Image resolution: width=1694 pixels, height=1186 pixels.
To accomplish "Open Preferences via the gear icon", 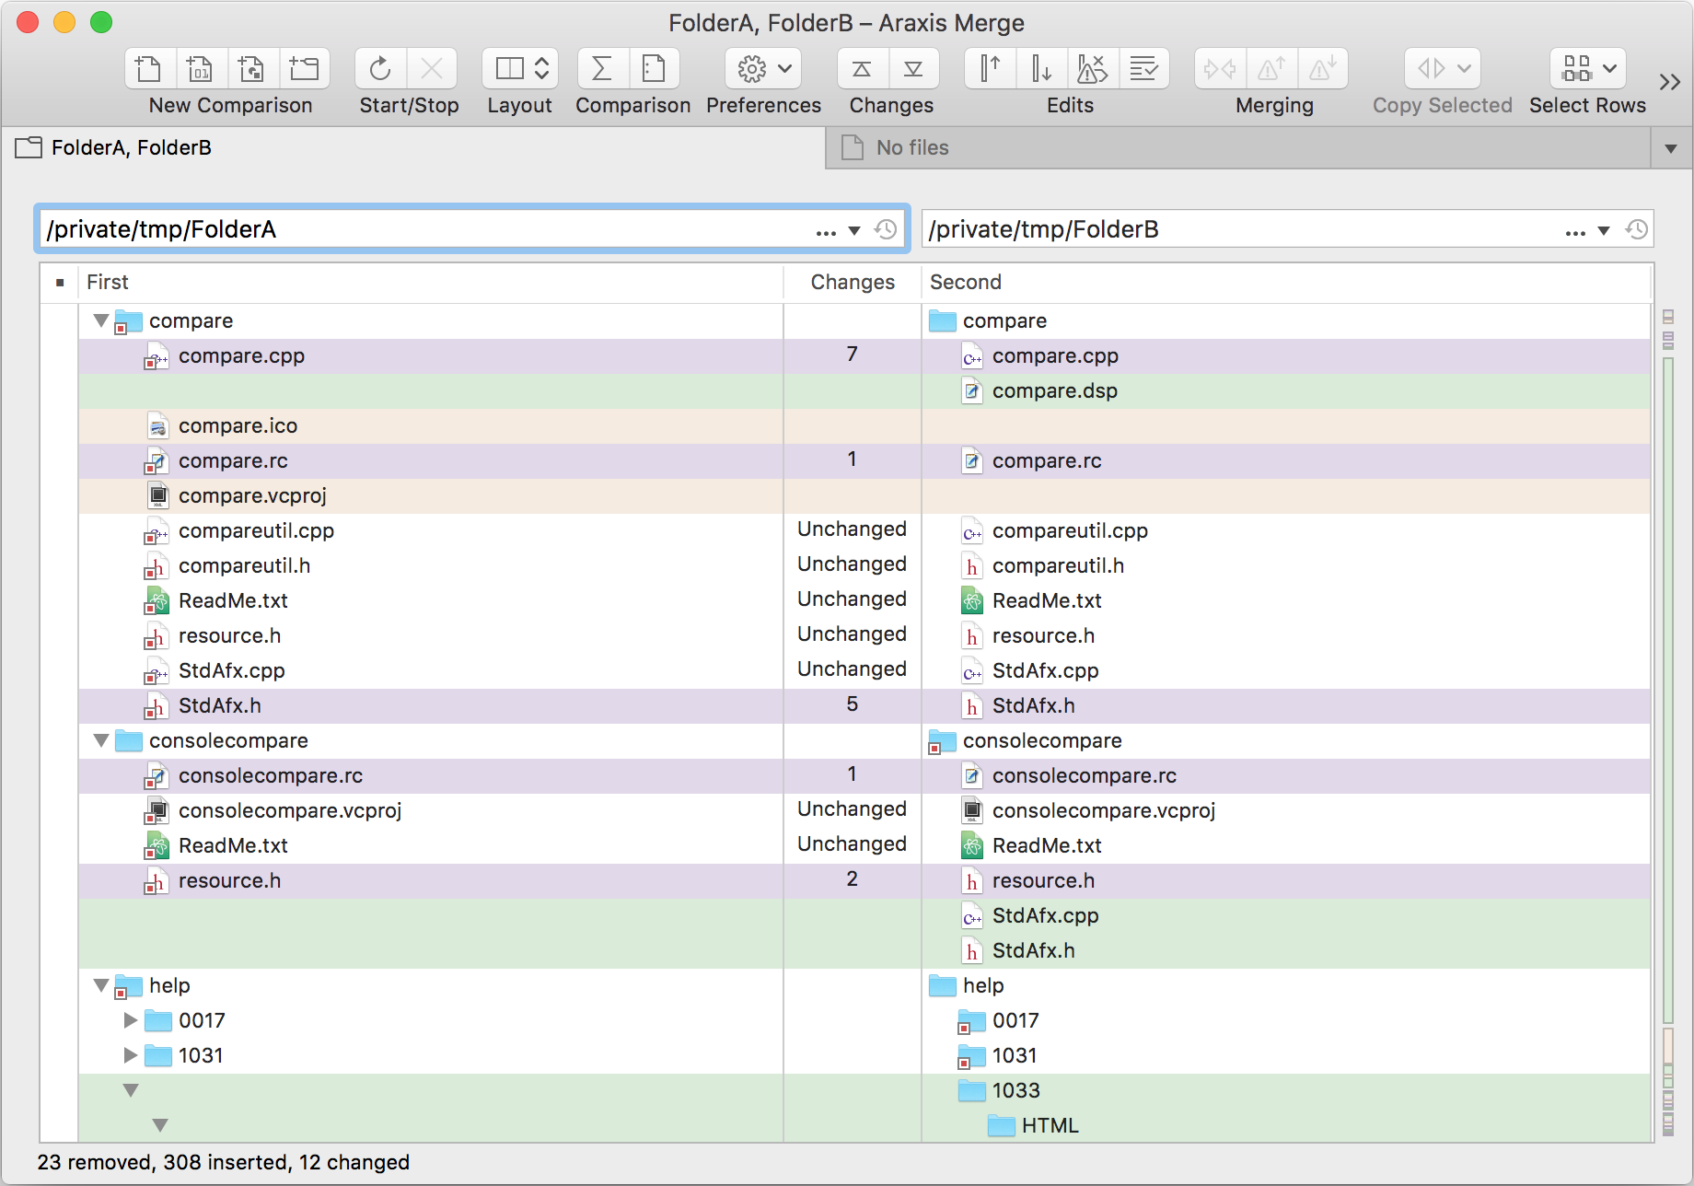I will tap(752, 68).
